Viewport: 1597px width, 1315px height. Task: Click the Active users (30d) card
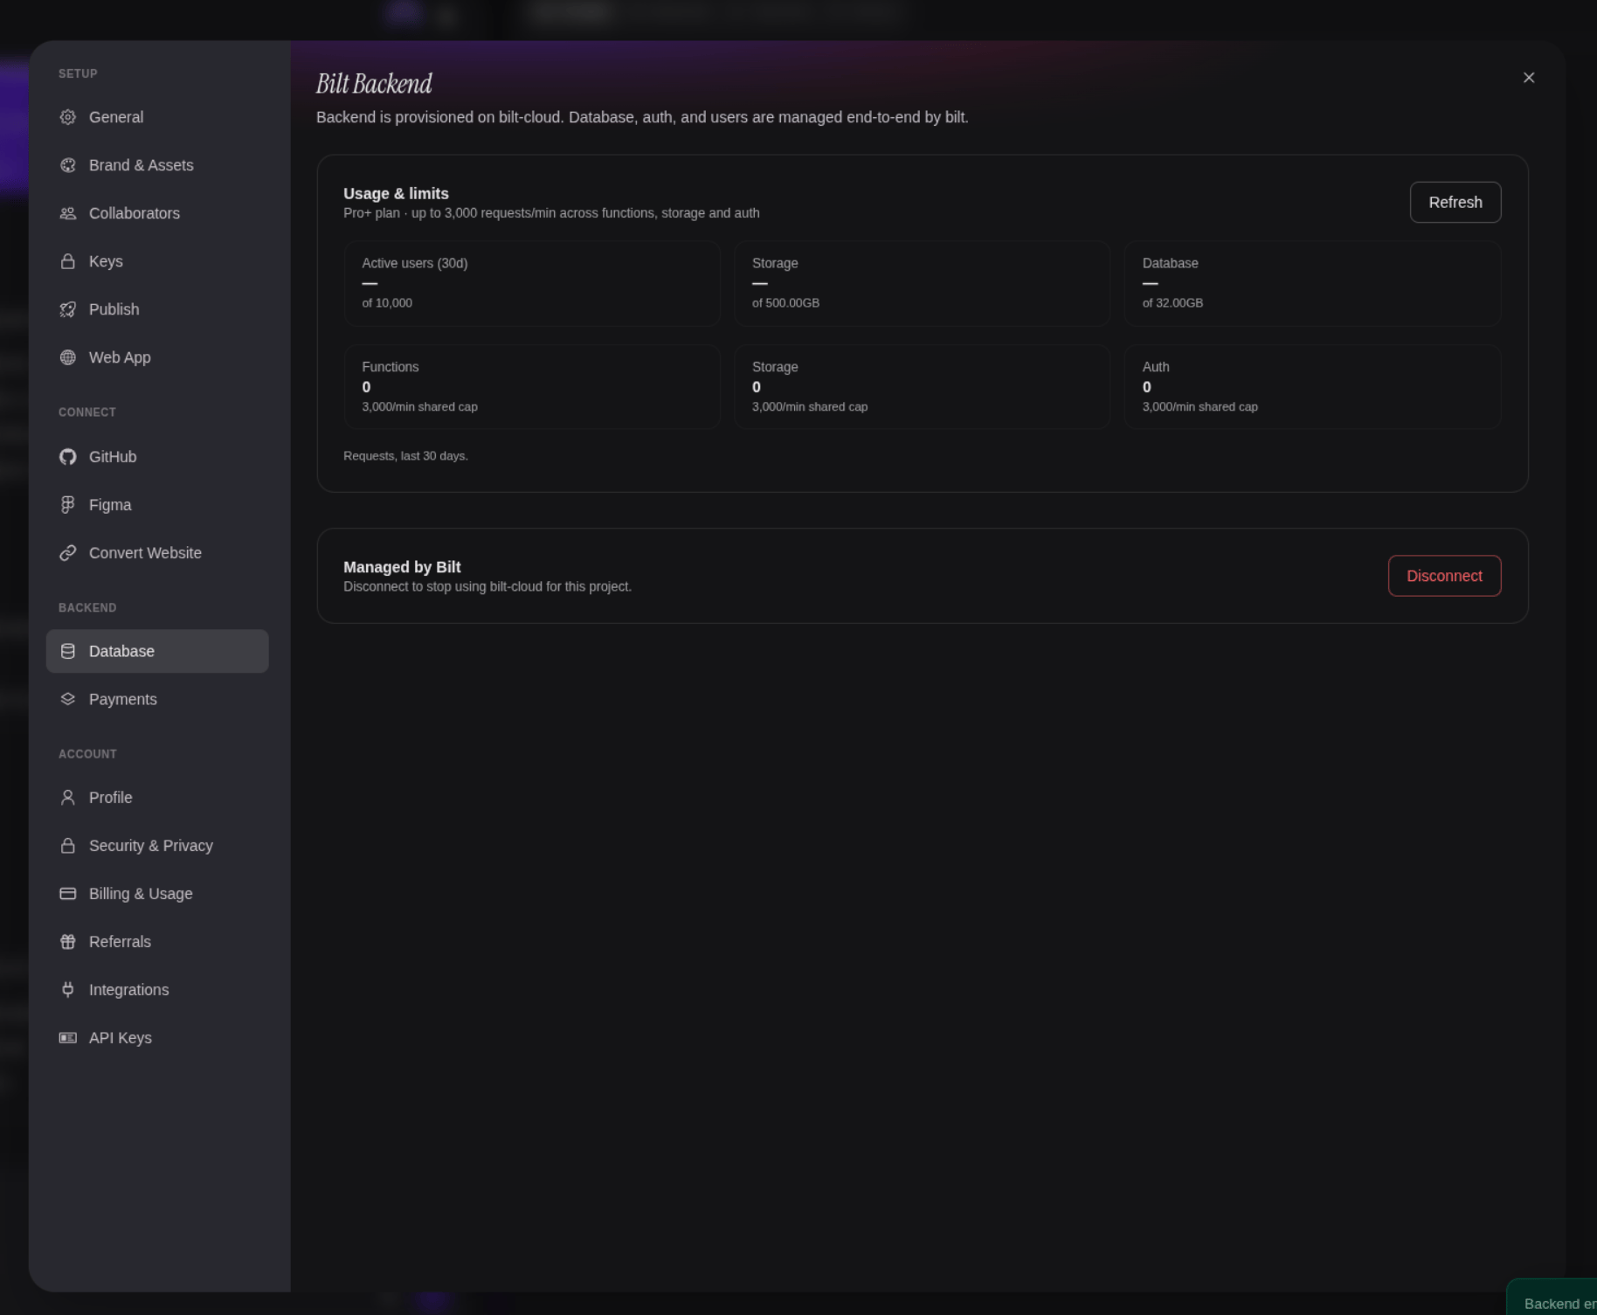tap(532, 283)
